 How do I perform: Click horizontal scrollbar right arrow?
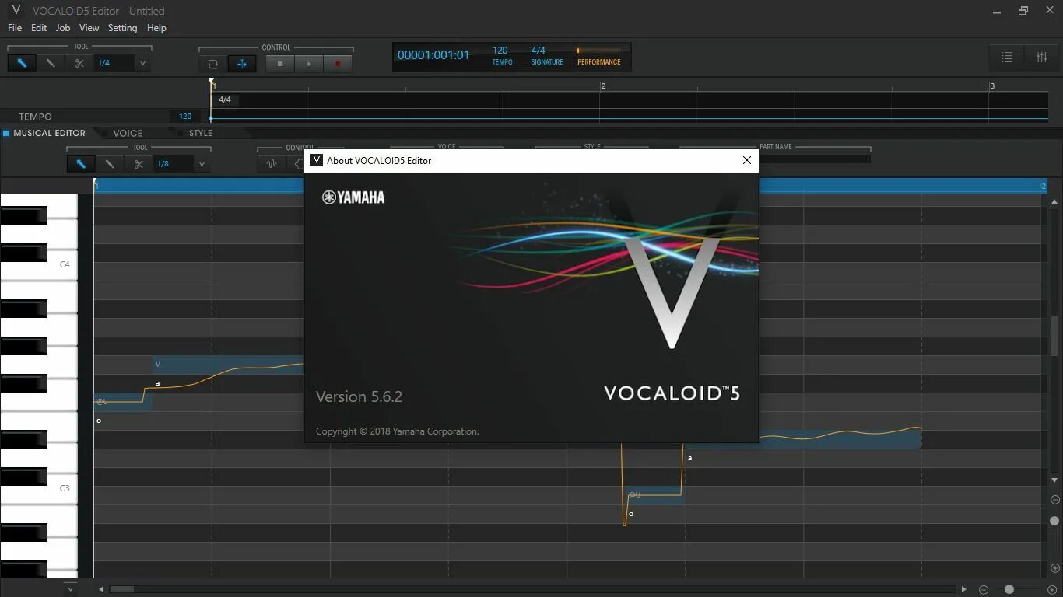964,589
